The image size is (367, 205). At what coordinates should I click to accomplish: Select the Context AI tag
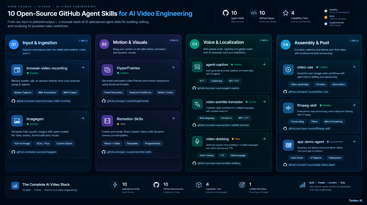coord(226,118)
